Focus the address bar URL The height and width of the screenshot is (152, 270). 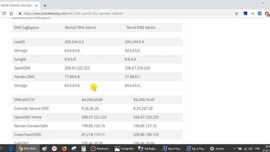click(x=73, y=14)
